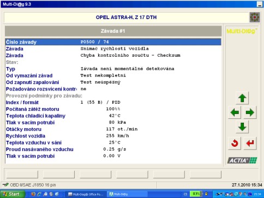
Task: Click the 'Test neúspěšný' value
Action: 100,82
